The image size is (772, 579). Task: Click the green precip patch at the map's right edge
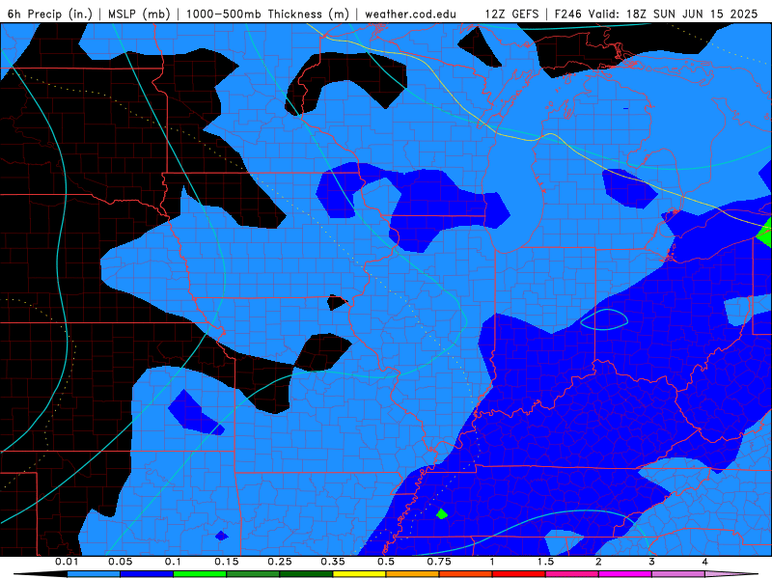click(764, 233)
